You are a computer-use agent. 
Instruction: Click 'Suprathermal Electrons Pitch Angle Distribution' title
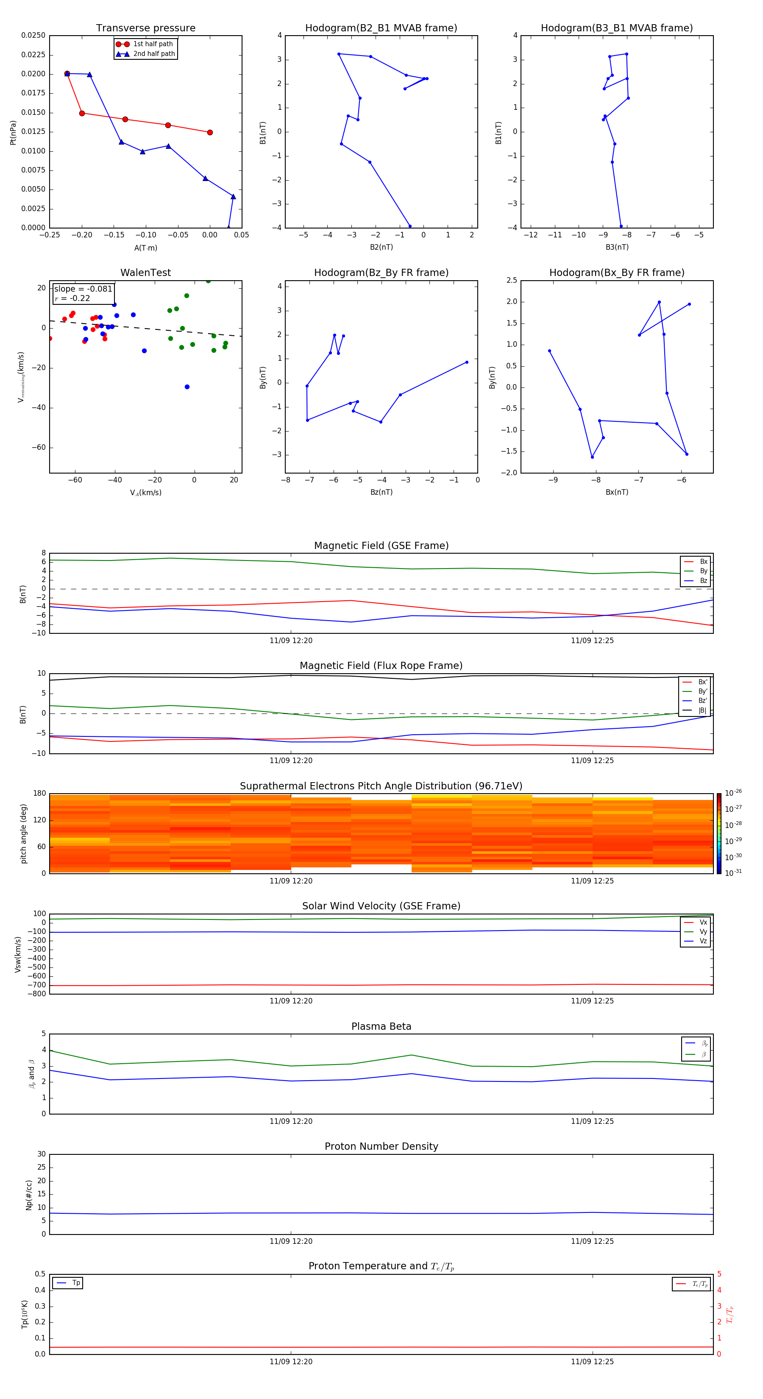[x=381, y=786]
